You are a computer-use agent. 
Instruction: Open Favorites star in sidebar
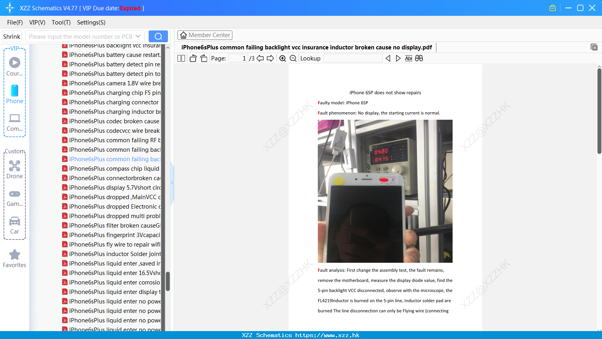click(15, 258)
